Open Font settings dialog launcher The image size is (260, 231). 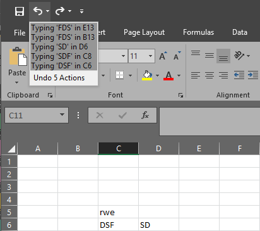(180, 96)
